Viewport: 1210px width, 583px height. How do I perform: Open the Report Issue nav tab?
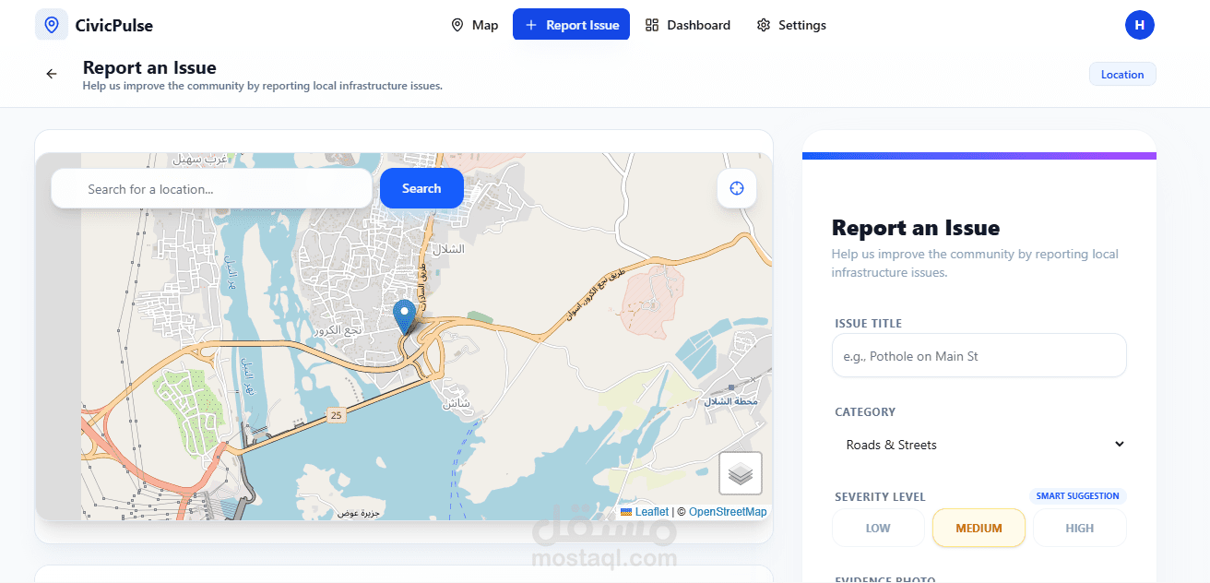point(571,25)
